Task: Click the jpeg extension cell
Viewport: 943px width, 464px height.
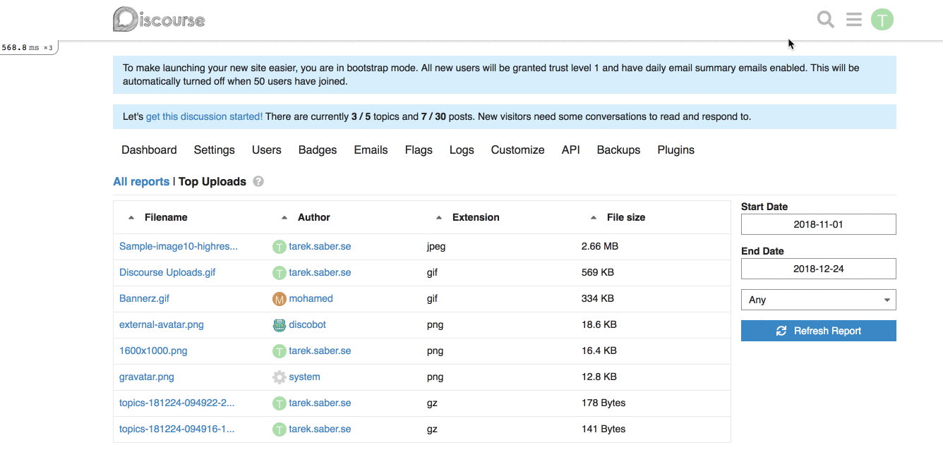Action: [x=436, y=246]
